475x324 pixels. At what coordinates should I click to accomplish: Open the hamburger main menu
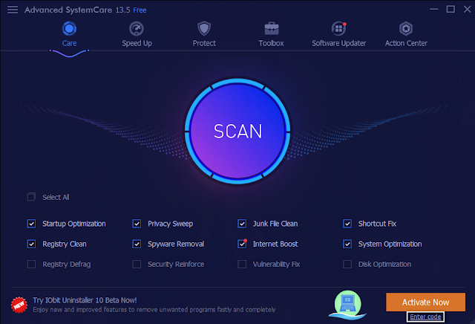tap(13, 10)
